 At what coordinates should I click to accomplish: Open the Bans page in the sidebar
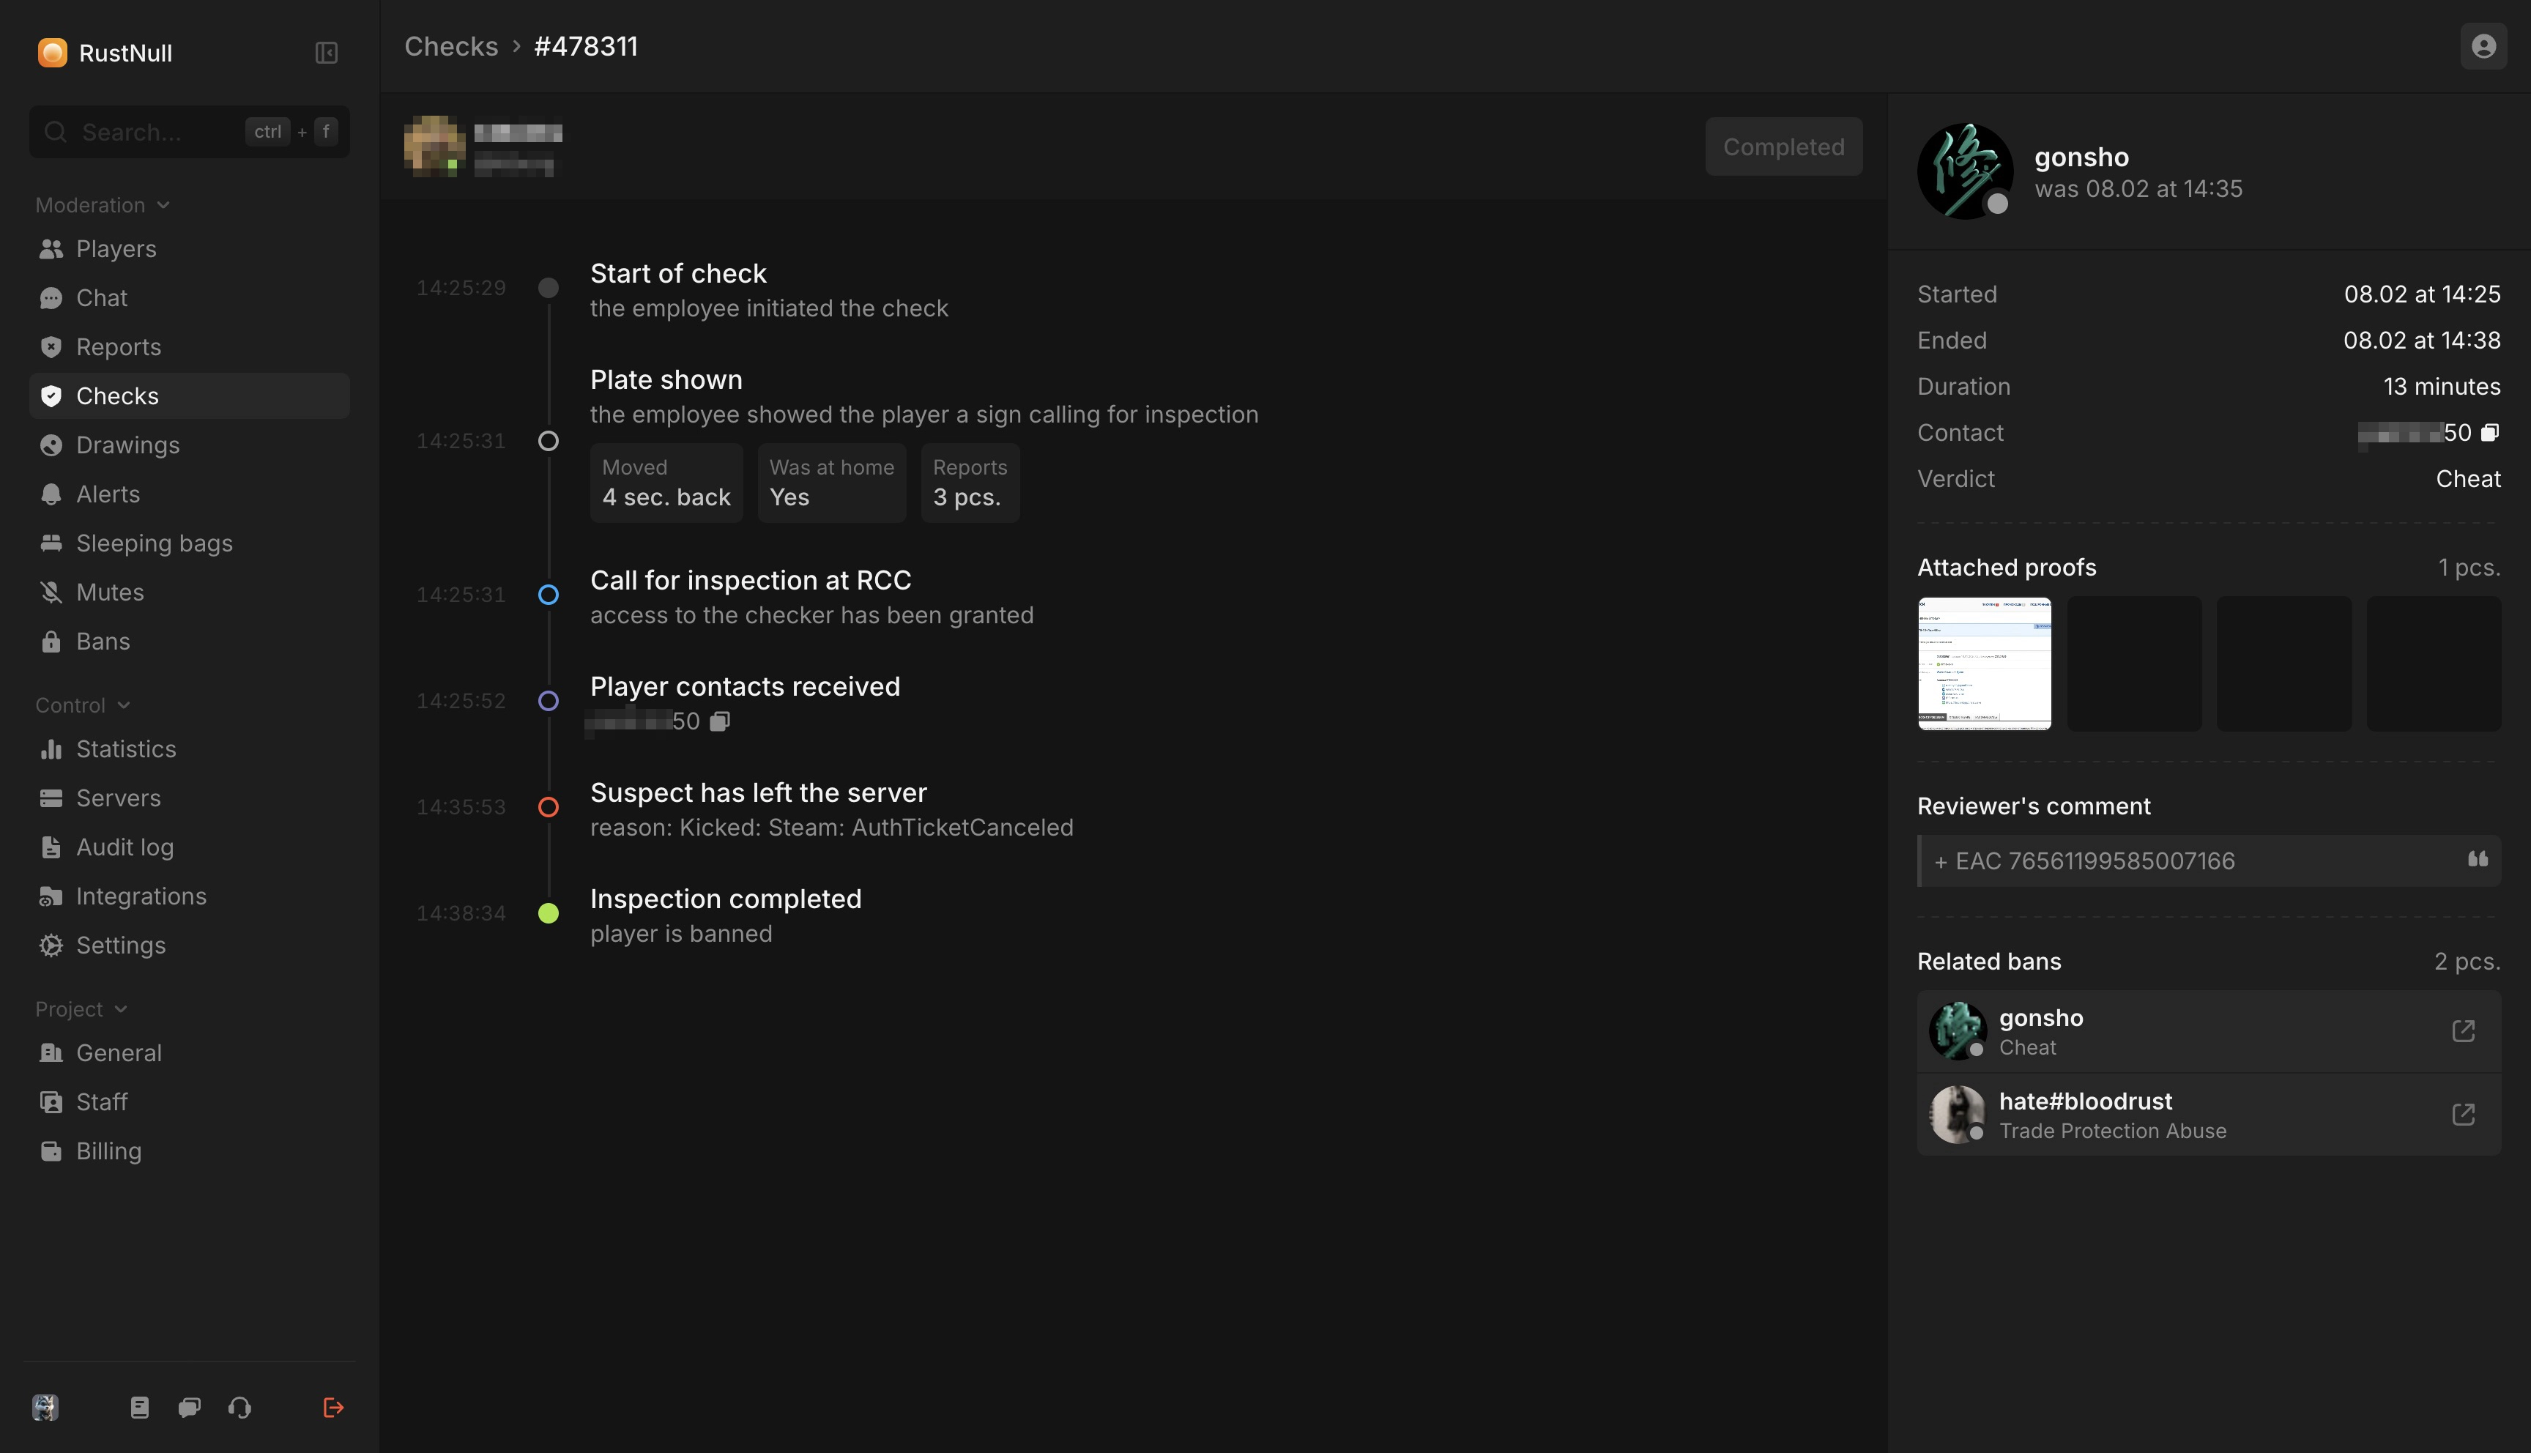[103, 642]
